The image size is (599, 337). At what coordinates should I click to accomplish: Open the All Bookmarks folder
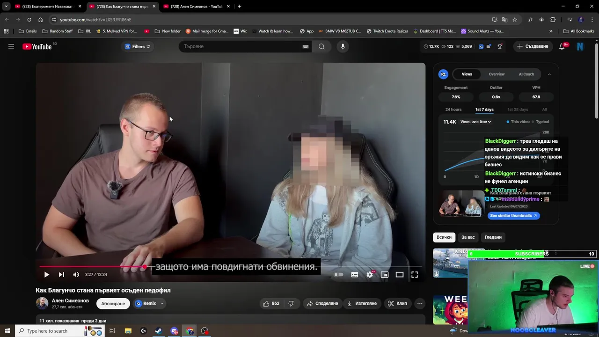pyautogui.click(x=579, y=31)
